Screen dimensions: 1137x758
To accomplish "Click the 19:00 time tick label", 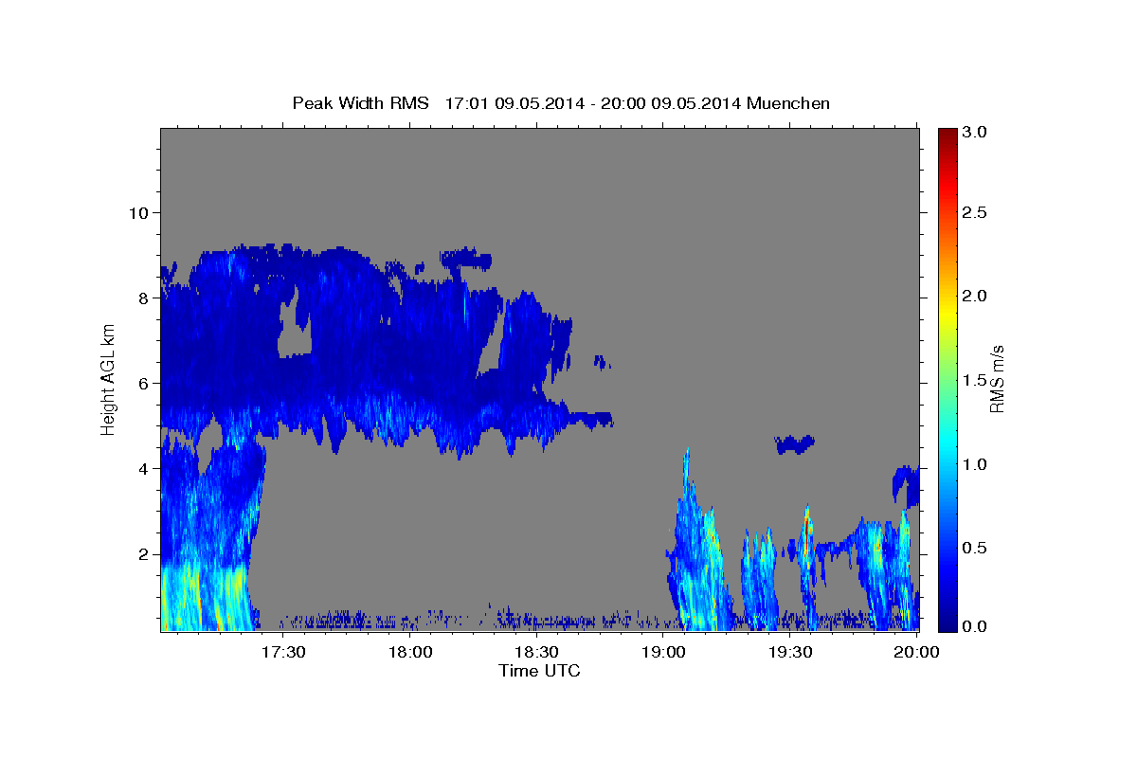I will click(663, 653).
